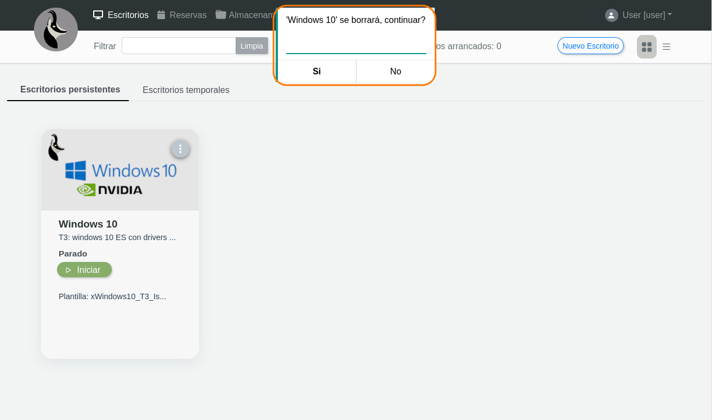This screenshot has height=420, width=712.
Task: Open Reservas via its calendar icon
Action: coord(161,15)
